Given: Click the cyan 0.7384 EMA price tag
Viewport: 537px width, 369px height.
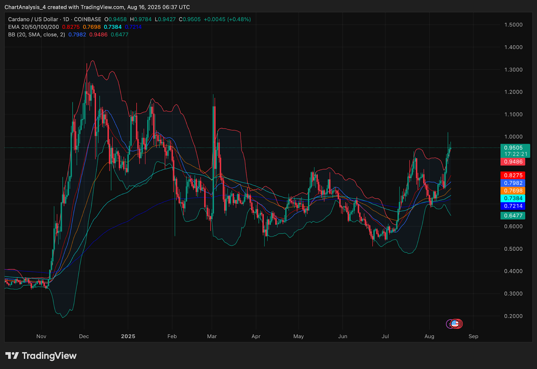Looking at the screenshot, I should point(513,199).
